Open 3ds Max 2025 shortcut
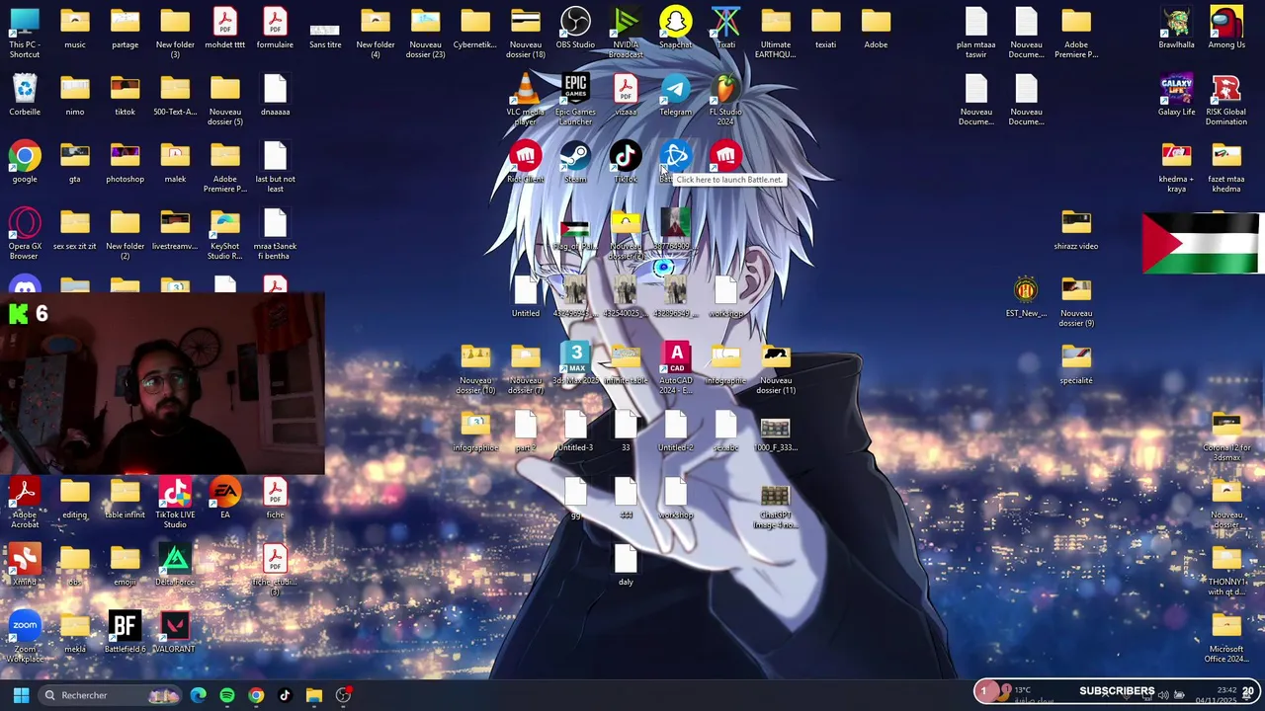The image size is (1265, 711). pos(575,363)
